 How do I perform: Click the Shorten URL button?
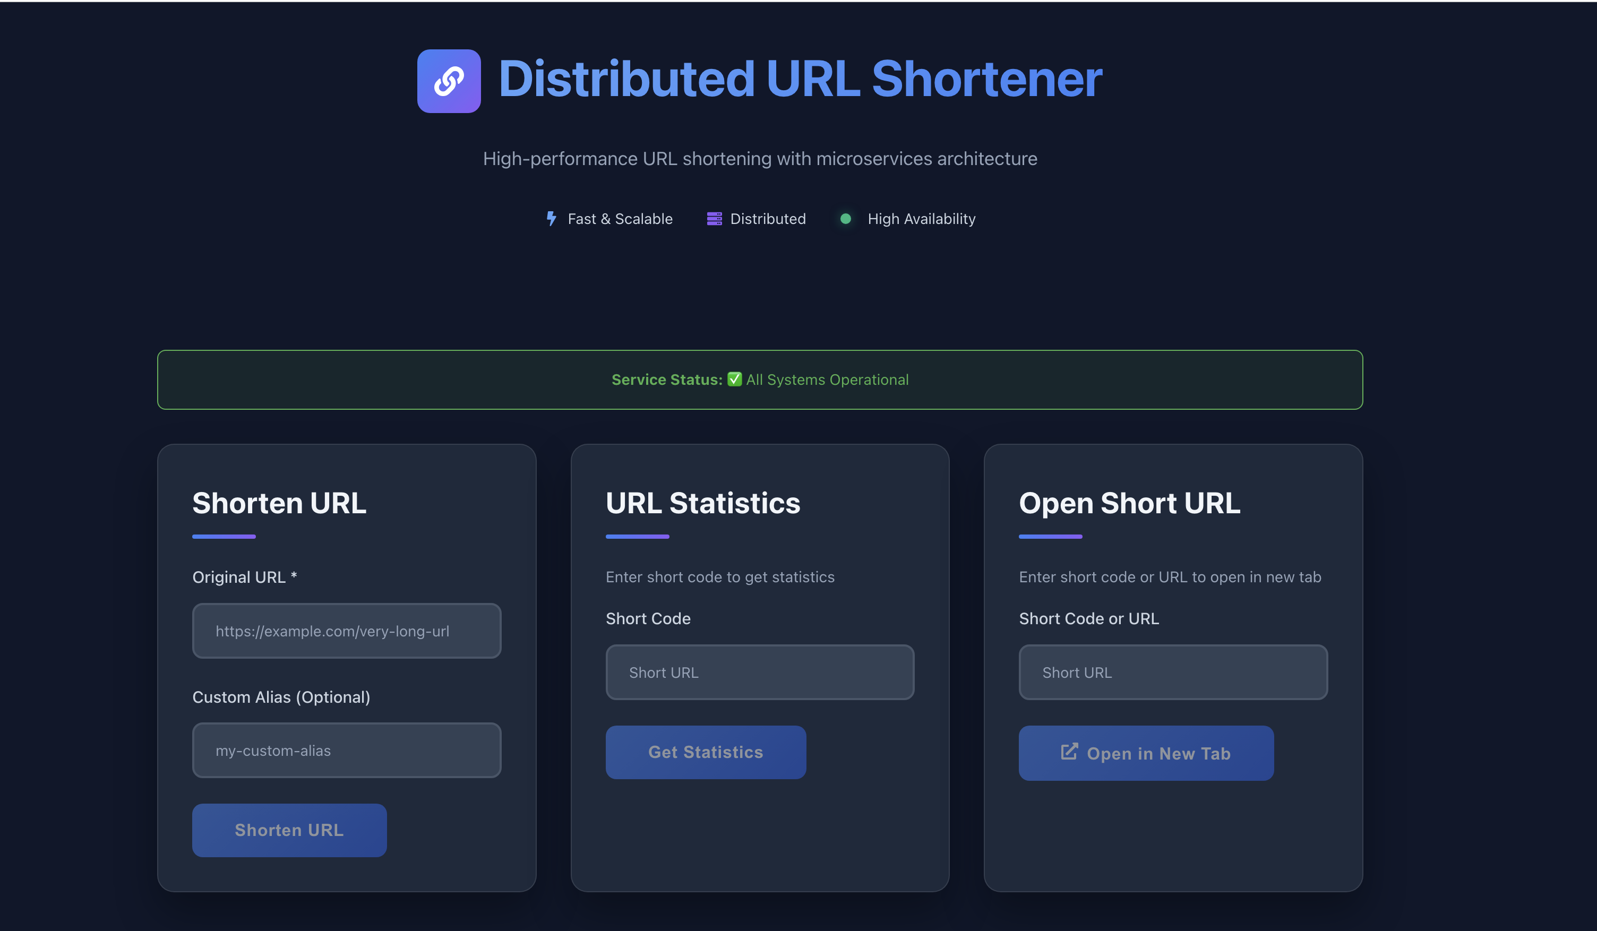tap(289, 830)
